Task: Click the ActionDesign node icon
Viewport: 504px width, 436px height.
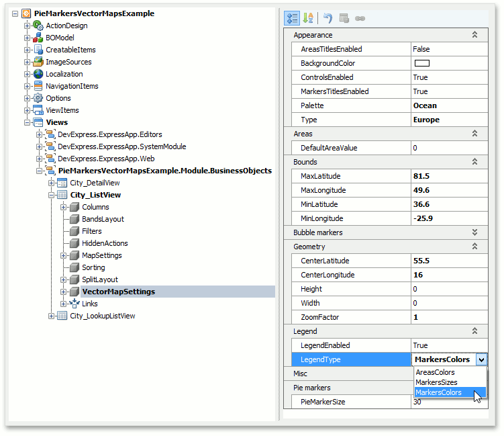Action: (38, 26)
